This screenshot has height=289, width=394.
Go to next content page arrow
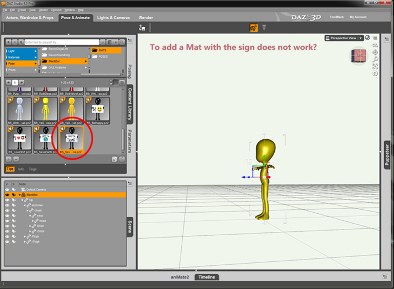click(22, 82)
